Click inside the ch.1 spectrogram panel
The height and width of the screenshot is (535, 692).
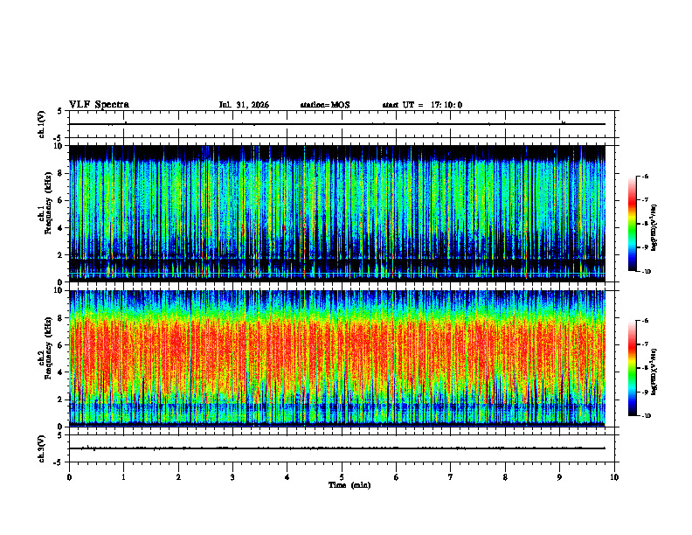(x=337, y=213)
